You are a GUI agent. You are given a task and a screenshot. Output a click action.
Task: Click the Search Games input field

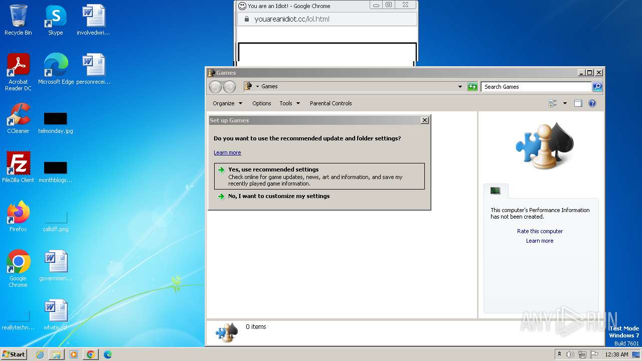(x=536, y=87)
